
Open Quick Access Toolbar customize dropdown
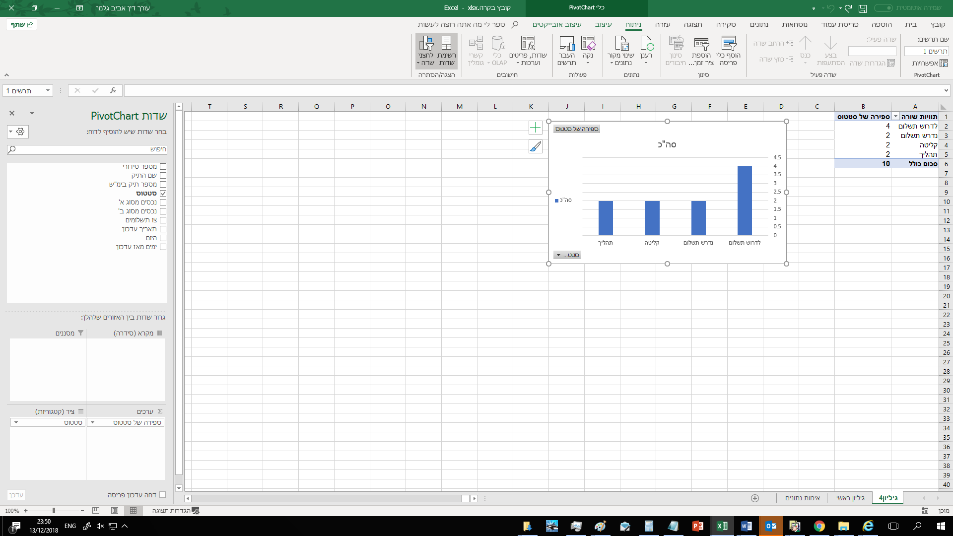[x=814, y=8]
